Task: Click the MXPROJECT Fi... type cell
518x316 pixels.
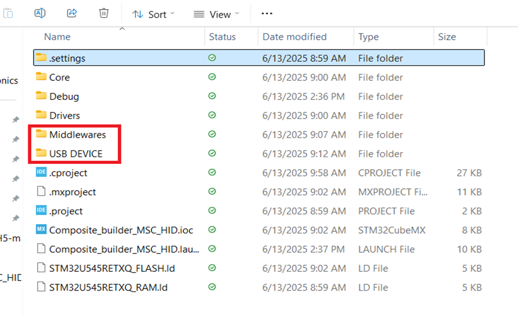Action: point(393,192)
